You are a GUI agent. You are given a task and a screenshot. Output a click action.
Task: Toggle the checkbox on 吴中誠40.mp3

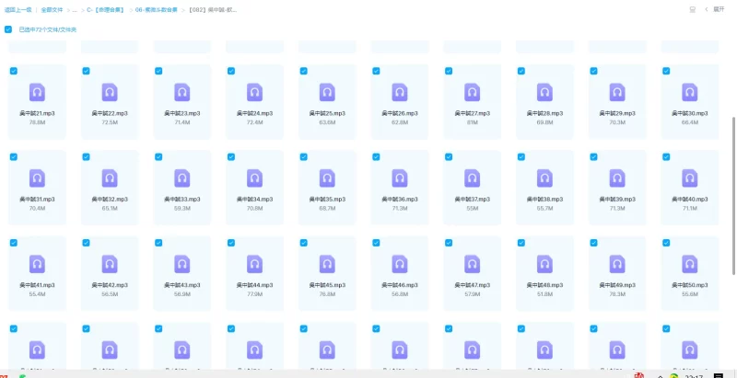(664, 157)
